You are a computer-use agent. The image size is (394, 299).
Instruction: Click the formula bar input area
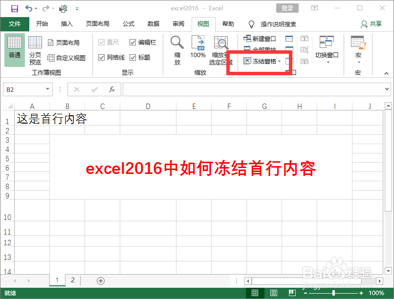[253, 89]
